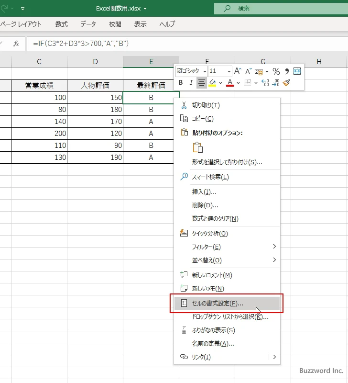
Task: Click the スマート検索 magnifier icon
Action: (184, 176)
